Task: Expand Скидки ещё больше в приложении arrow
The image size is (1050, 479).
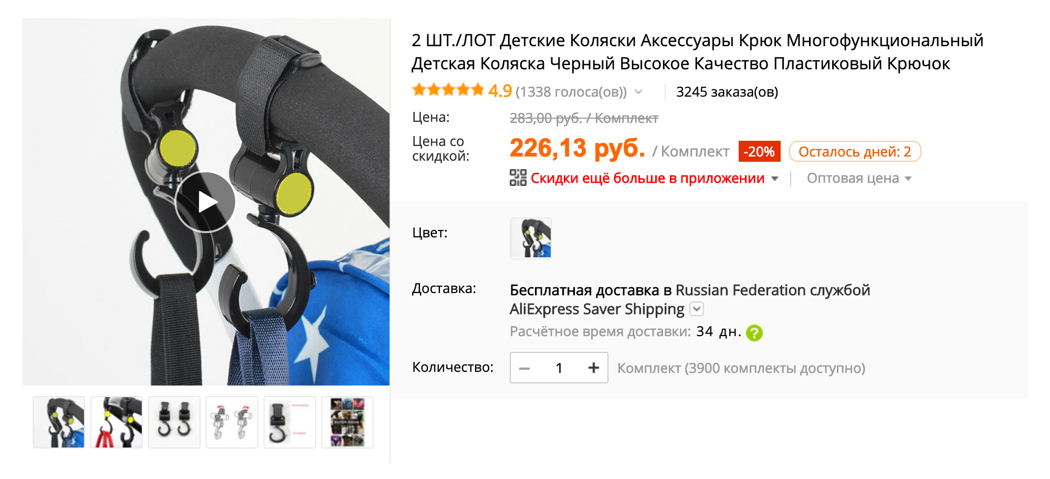Action: tap(775, 179)
